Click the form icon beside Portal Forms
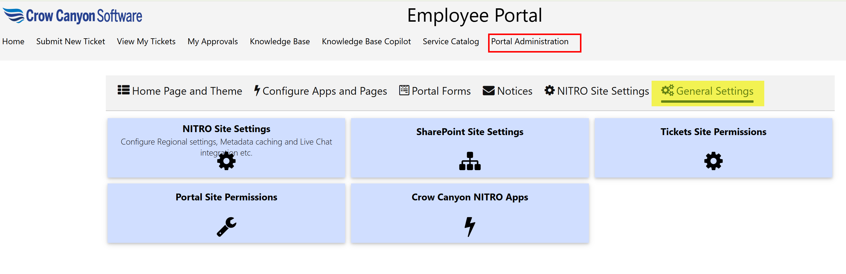This screenshot has height=274, width=846. pos(404,90)
